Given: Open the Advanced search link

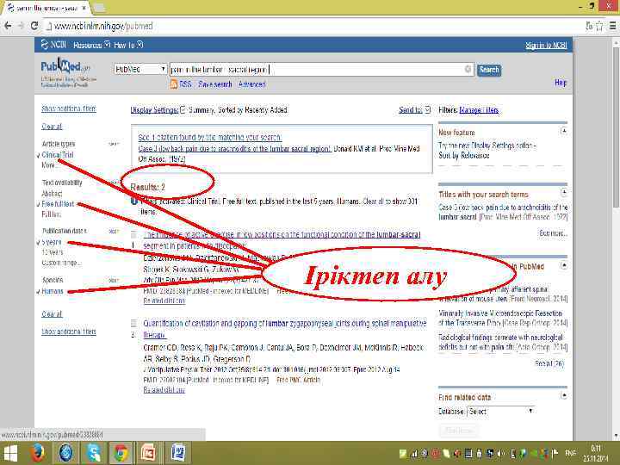Looking at the screenshot, I should click(x=251, y=84).
